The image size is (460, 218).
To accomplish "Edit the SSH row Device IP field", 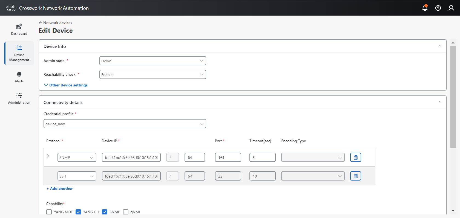I will coord(131,176).
